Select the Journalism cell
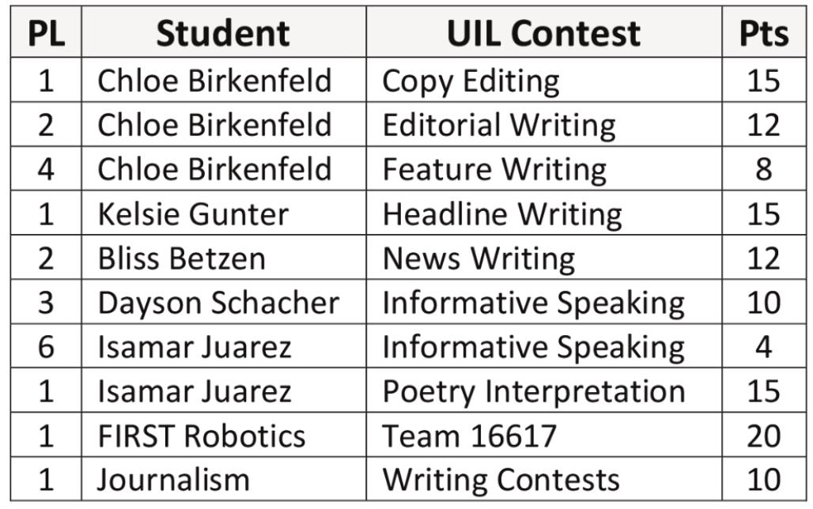 224,480
